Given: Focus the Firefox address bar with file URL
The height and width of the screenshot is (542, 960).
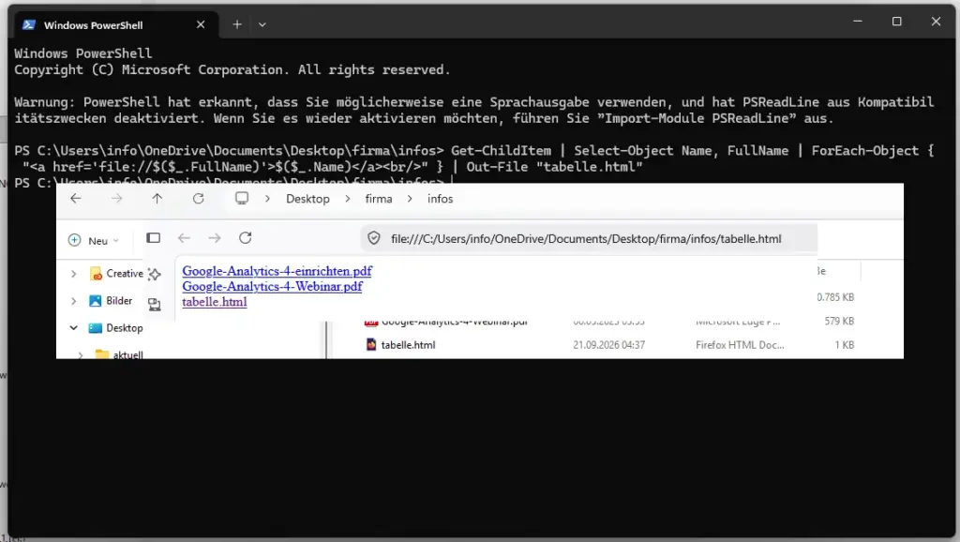Looking at the screenshot, I should click(x=589, y=239).
